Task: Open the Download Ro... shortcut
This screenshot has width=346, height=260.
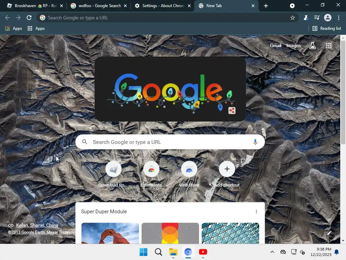Action: [113, 175]
